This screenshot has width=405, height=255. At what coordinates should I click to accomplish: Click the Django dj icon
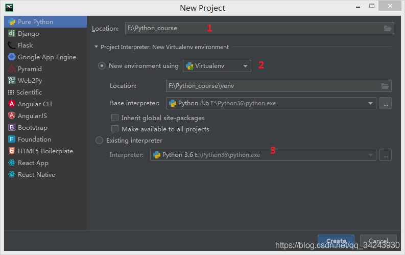pos(12,33)
